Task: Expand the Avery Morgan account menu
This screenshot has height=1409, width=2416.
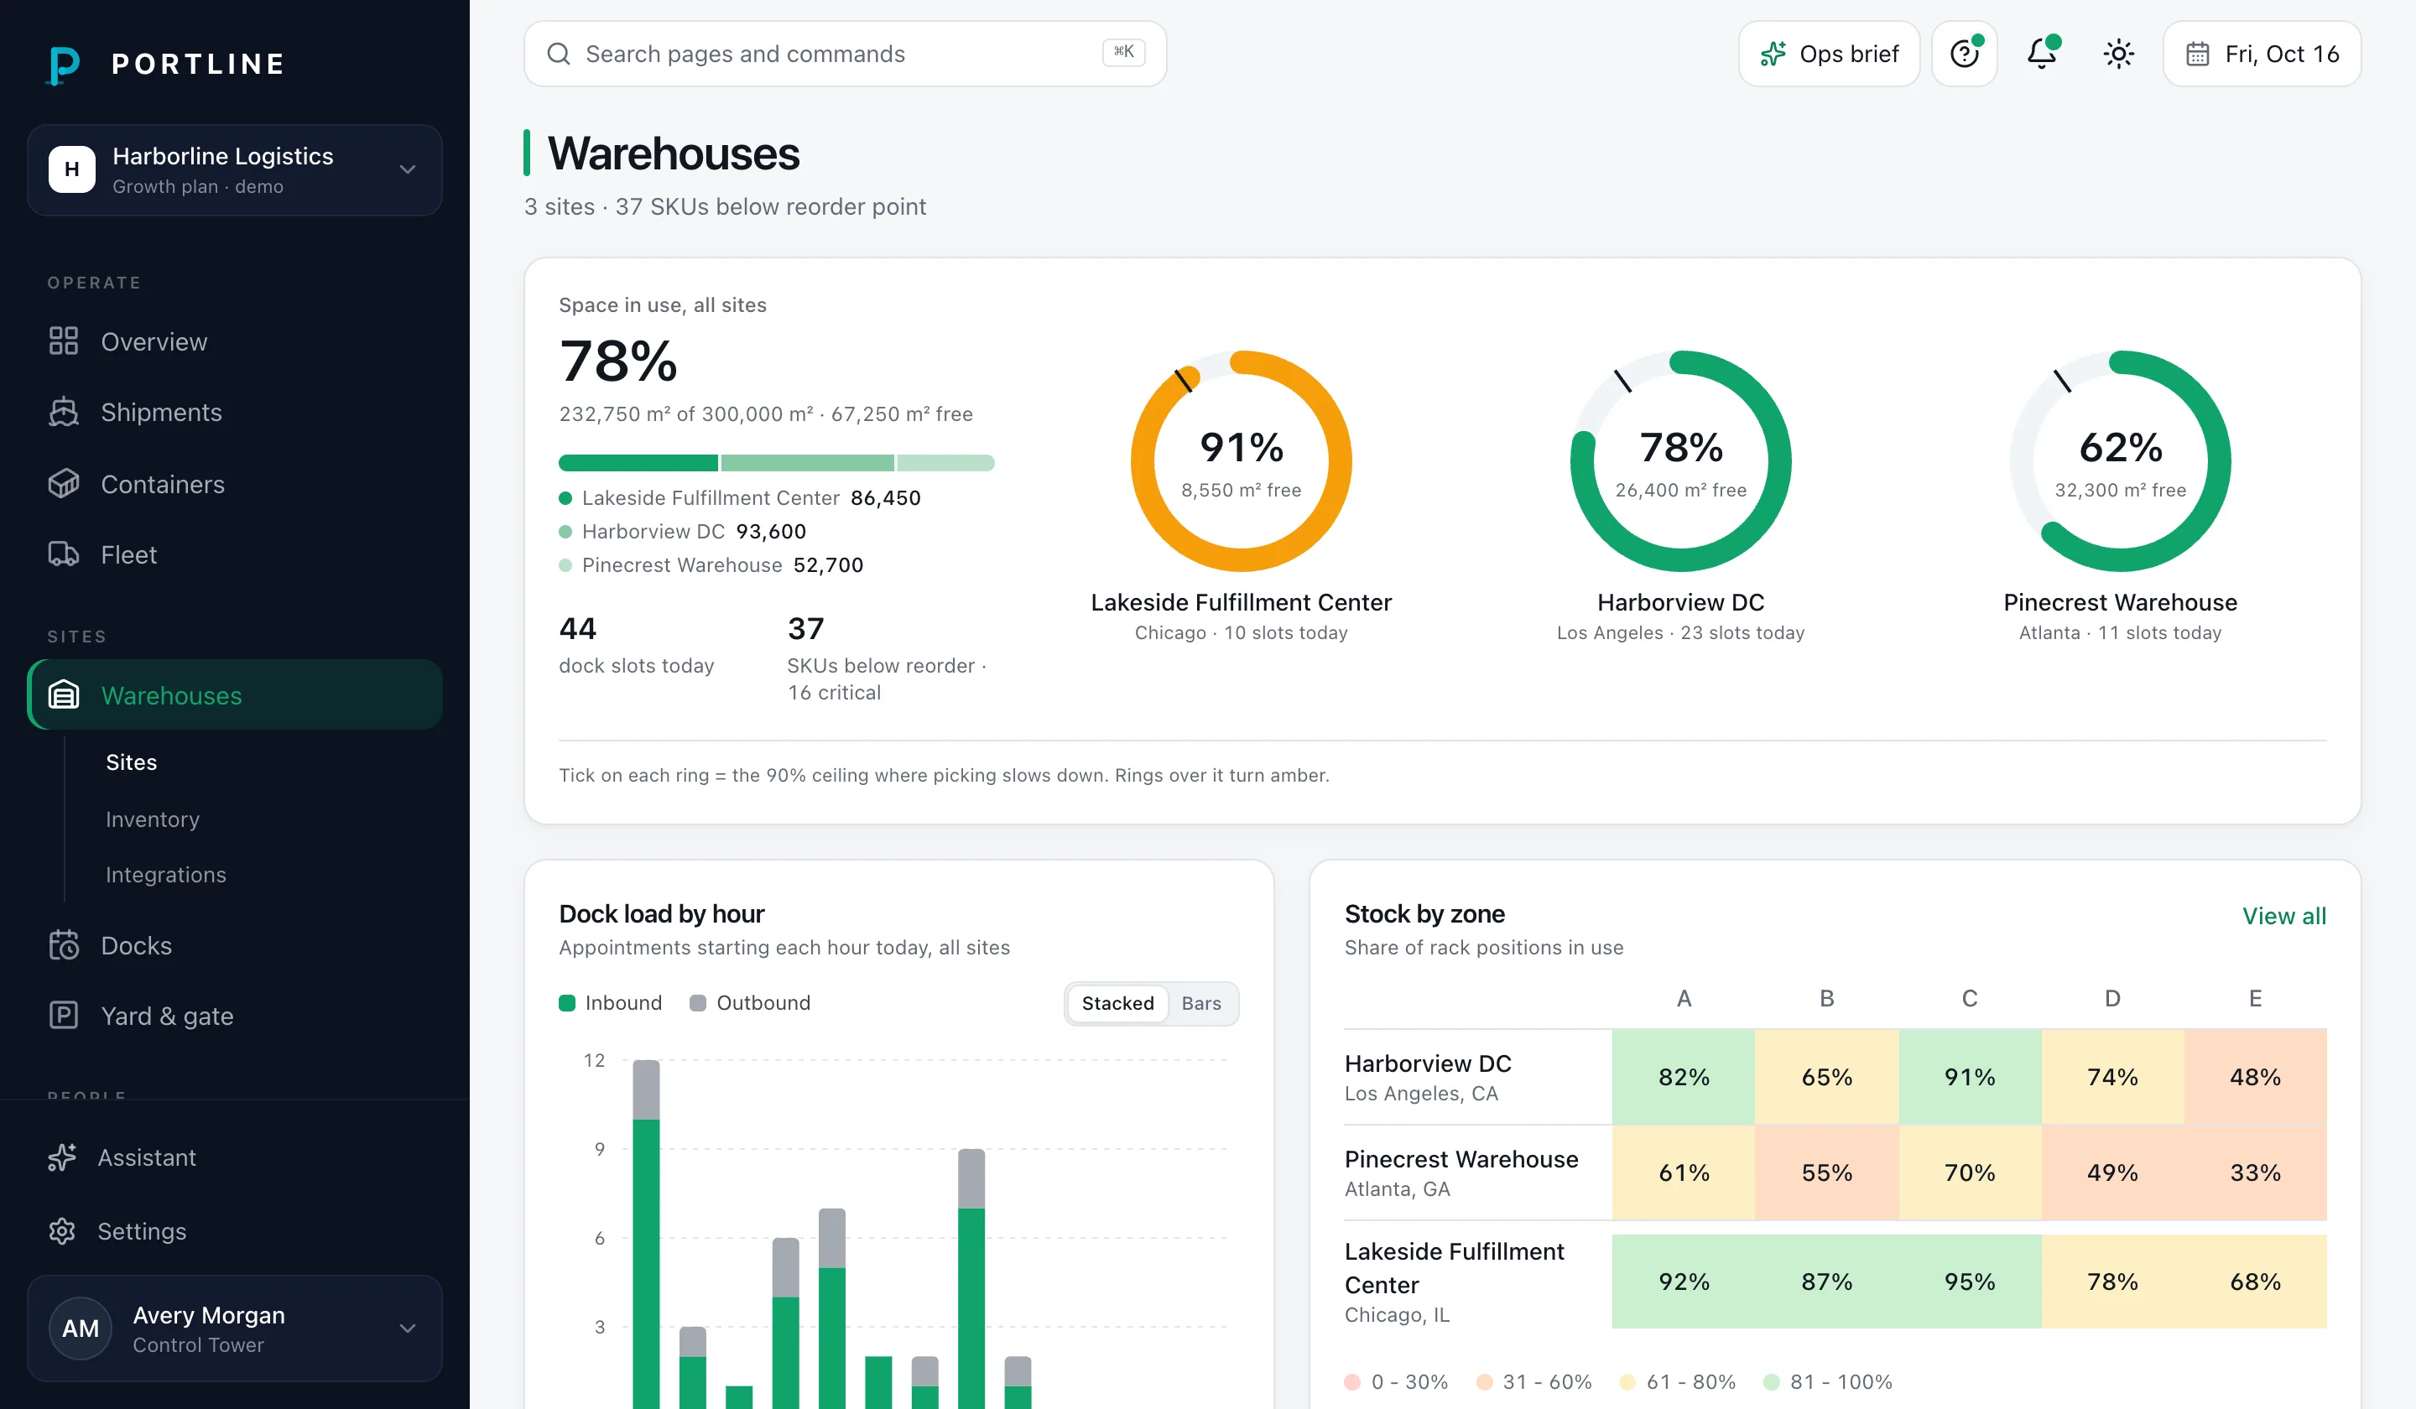Action: 235,1328
